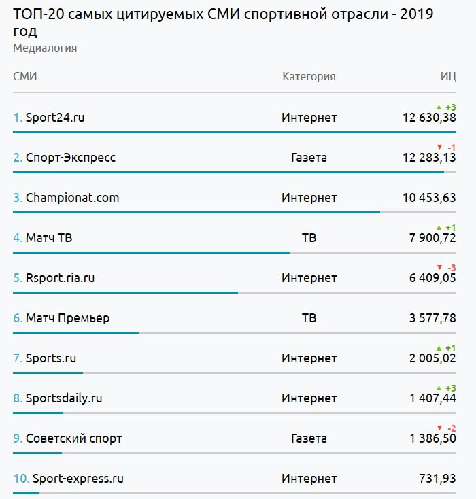This screenshot has width=476, height=499.
Task: Click the red down arrow for Советский спорт
Action: pyautogui.click(x=439, y=428)
